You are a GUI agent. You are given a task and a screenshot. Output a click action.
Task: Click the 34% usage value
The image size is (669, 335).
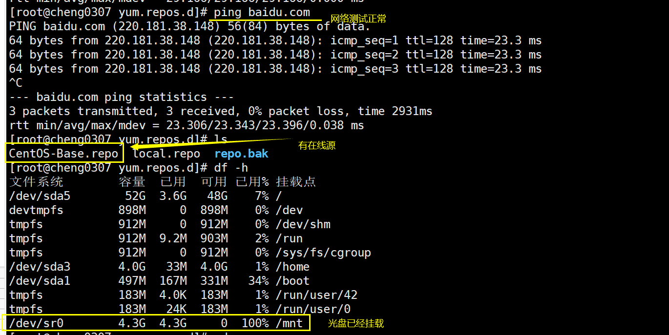point(258,281)
